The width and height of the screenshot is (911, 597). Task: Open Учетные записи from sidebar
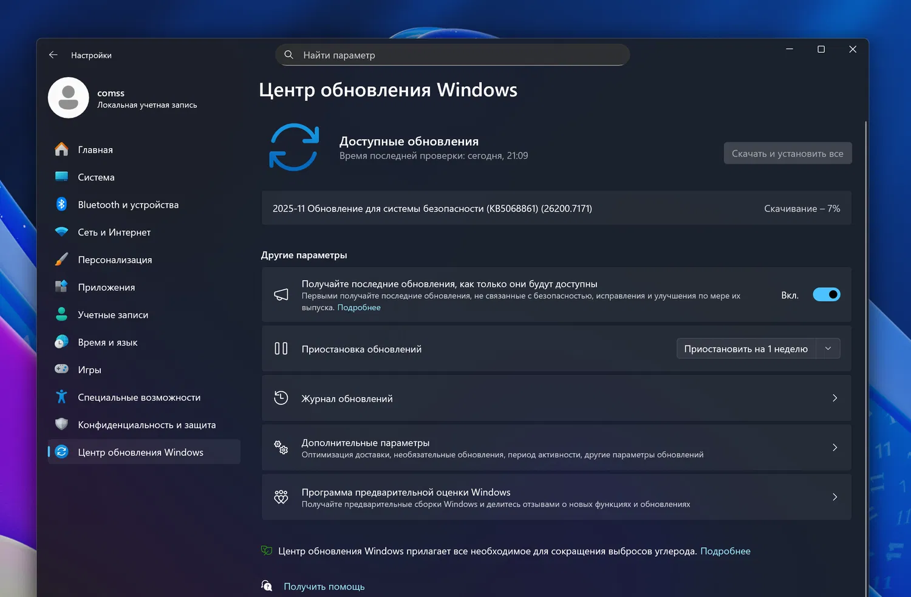point(144,315)
